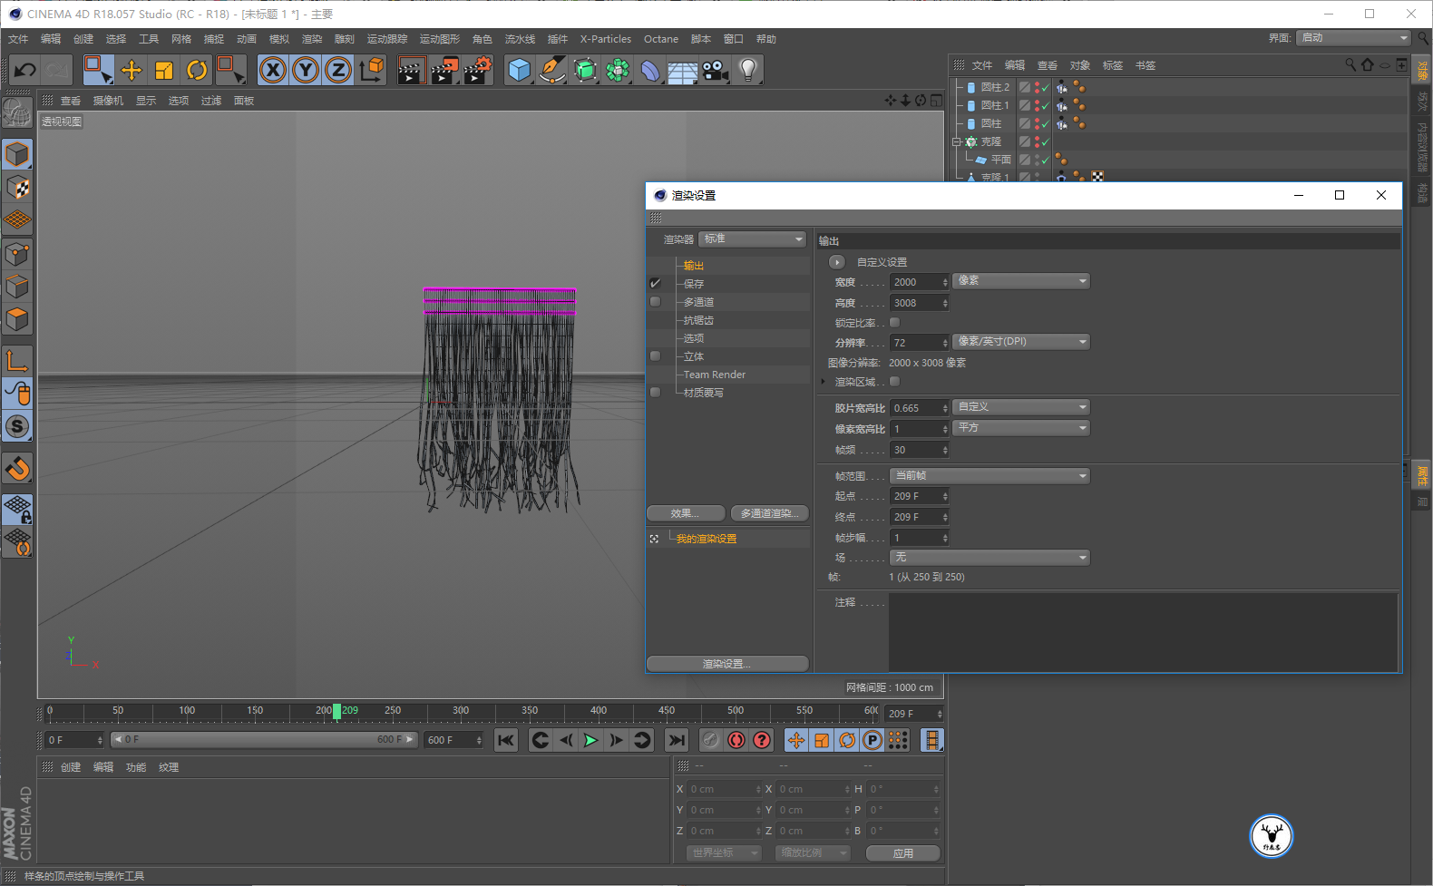Toggle the Lock Ratio (锁定比率) checkbox
This screenshot has width=1433, height=886.
click(x=895, y=323)
